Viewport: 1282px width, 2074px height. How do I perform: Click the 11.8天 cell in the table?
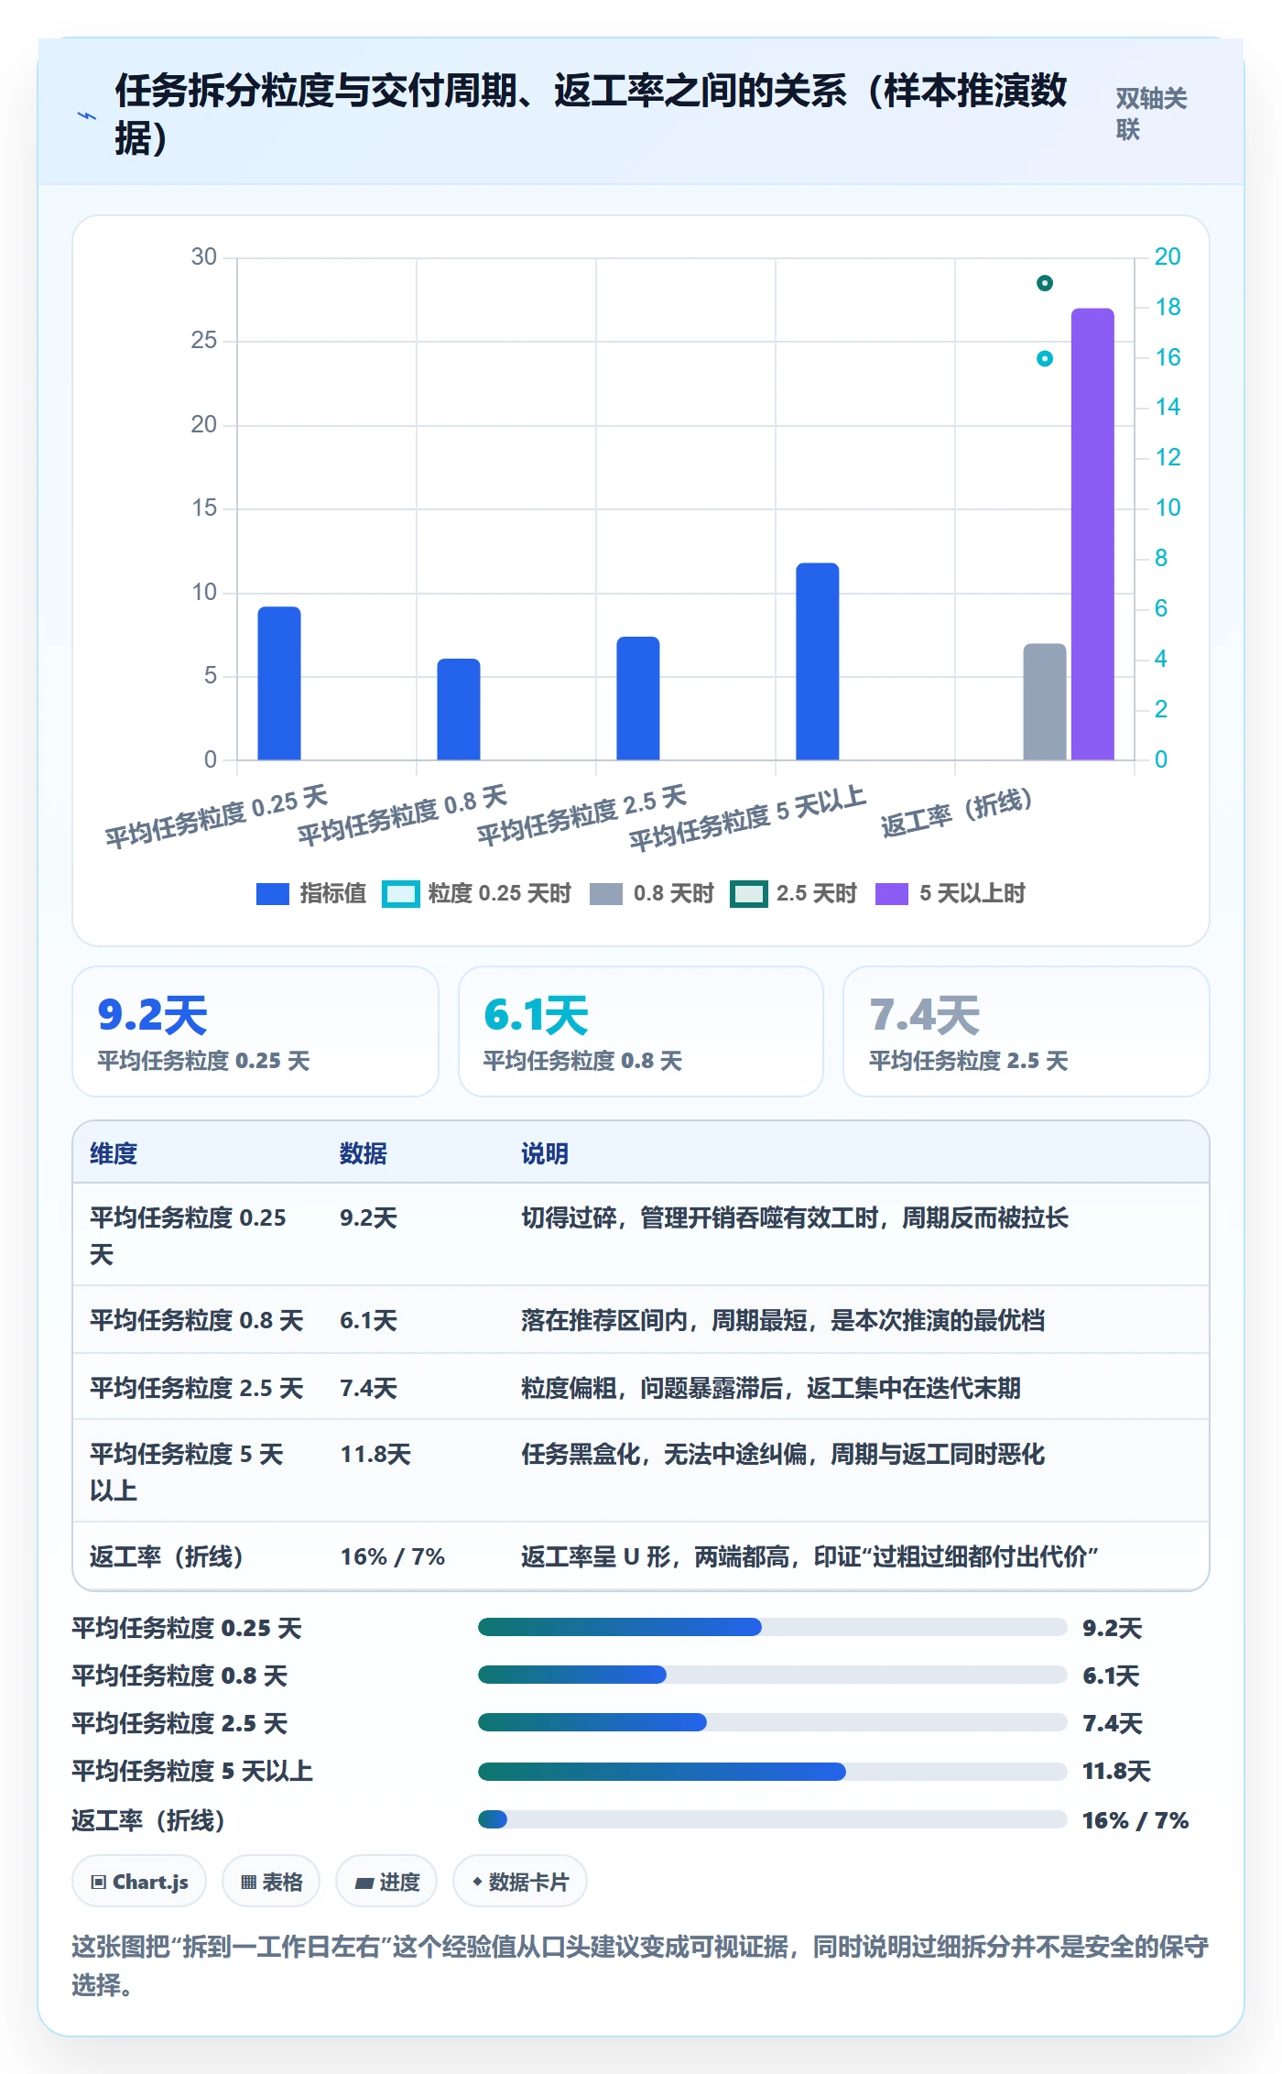pyautogui.click(x=375, y=1454)
